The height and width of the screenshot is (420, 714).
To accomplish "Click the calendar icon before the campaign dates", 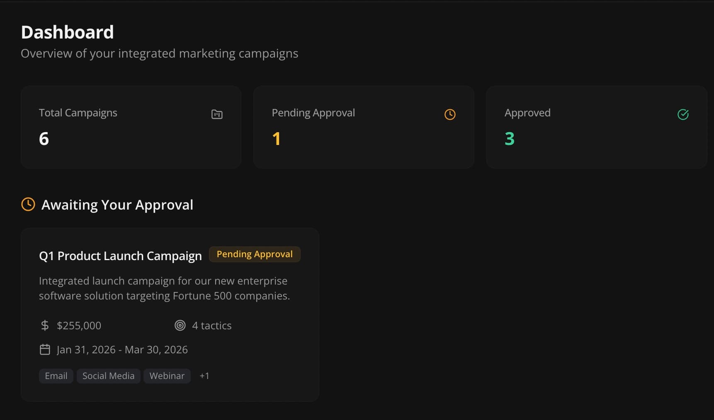I will coord(44,349).
